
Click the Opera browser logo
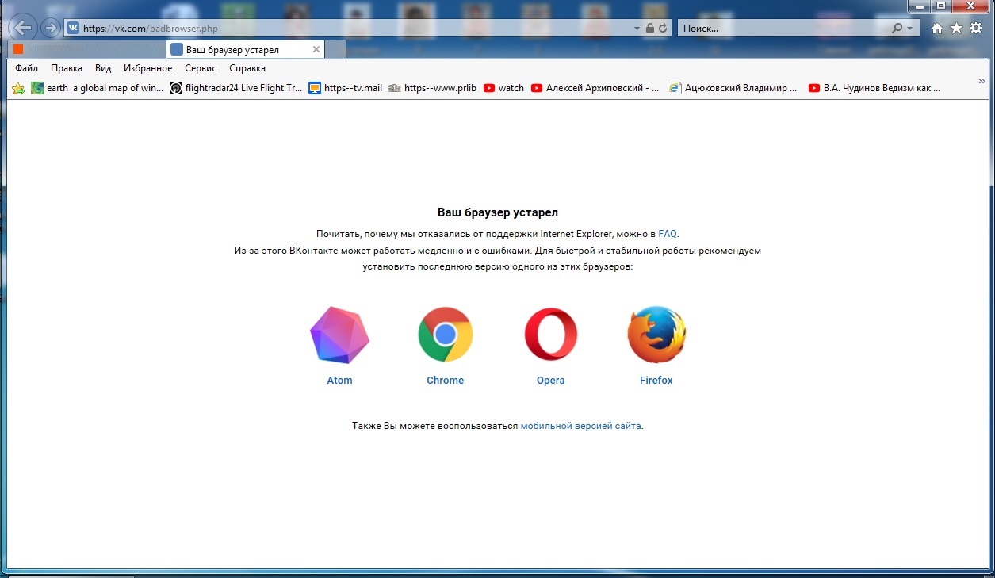(x=551, y=335)
